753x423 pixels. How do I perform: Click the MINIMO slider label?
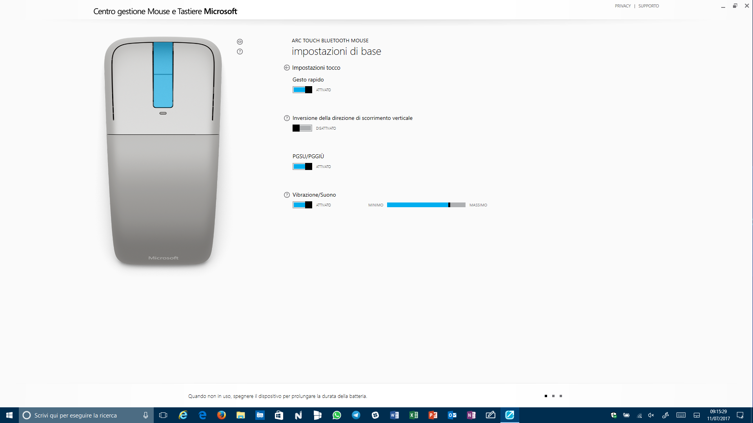(x=375, y=205)
